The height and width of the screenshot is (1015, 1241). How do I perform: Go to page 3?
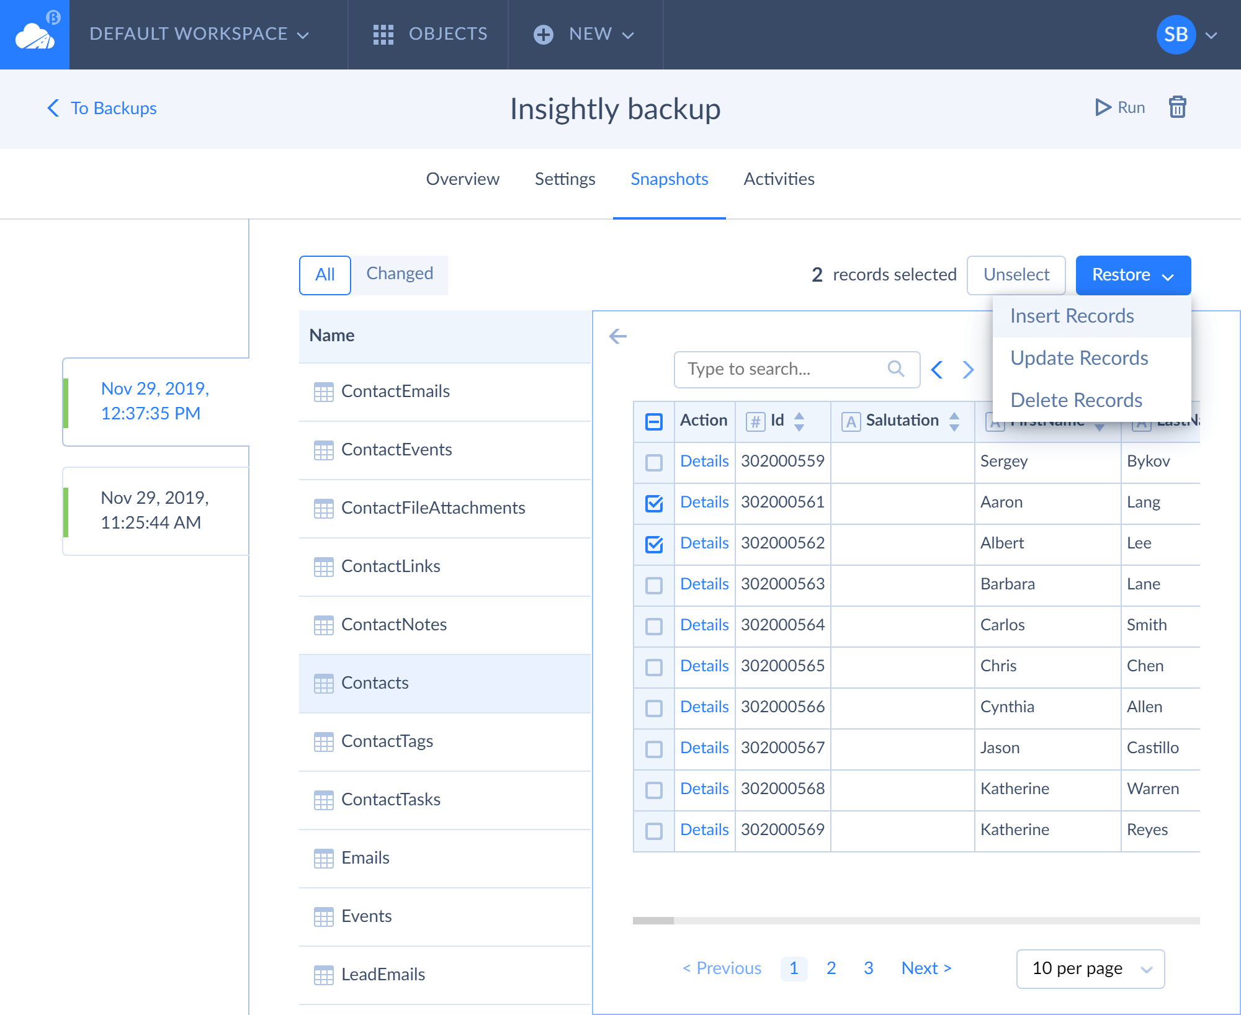click(868, 968)
